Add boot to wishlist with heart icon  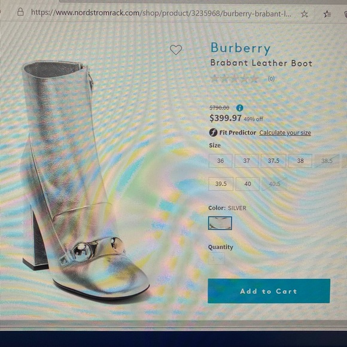(176, 50)
